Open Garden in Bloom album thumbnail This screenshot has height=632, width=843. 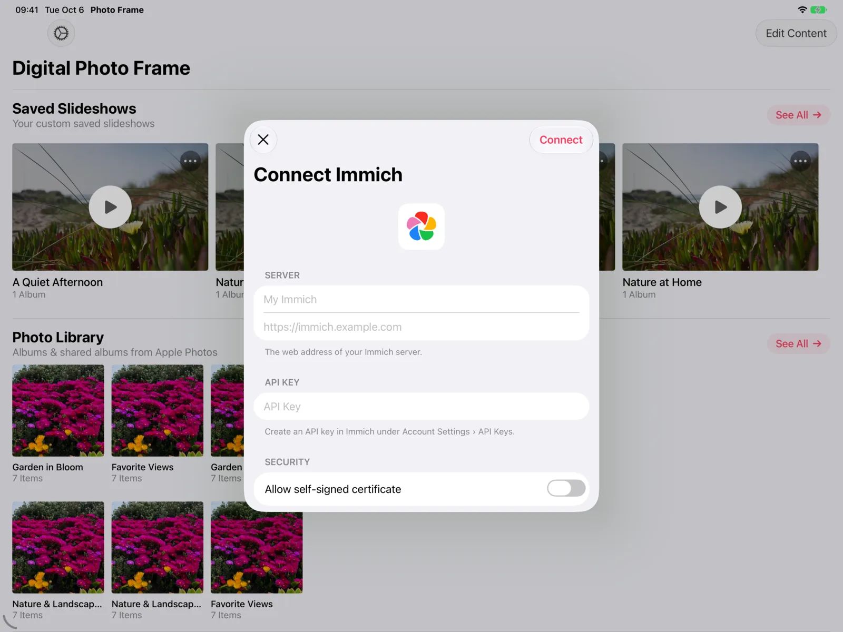coord(58,411)
